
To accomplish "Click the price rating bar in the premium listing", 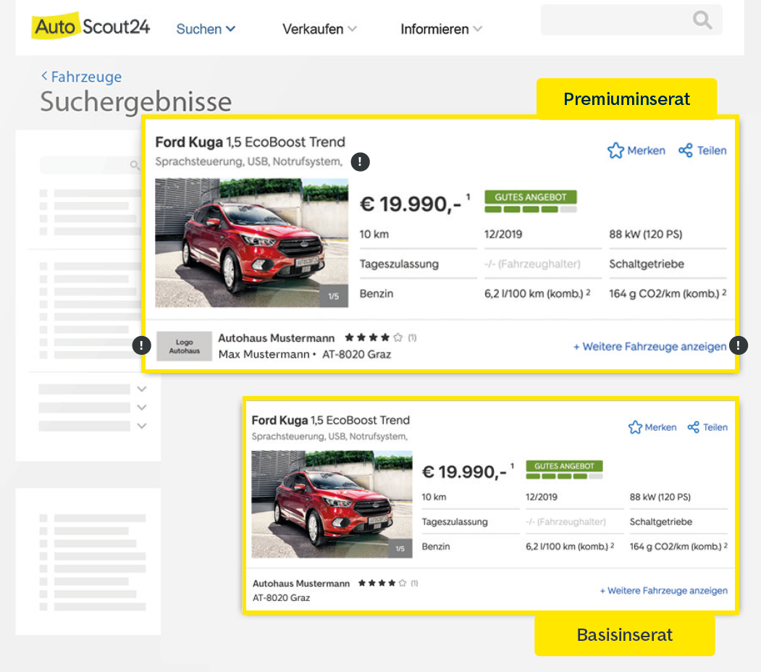I will point(531,209).
